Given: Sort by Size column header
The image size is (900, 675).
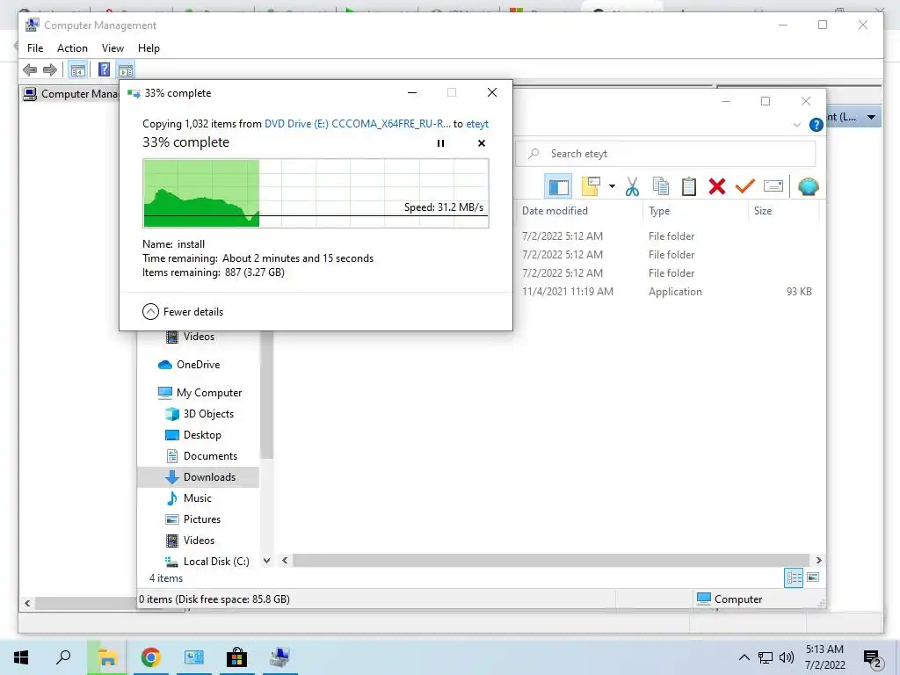Looking at the screenshot, I should [x=763, y=211].
